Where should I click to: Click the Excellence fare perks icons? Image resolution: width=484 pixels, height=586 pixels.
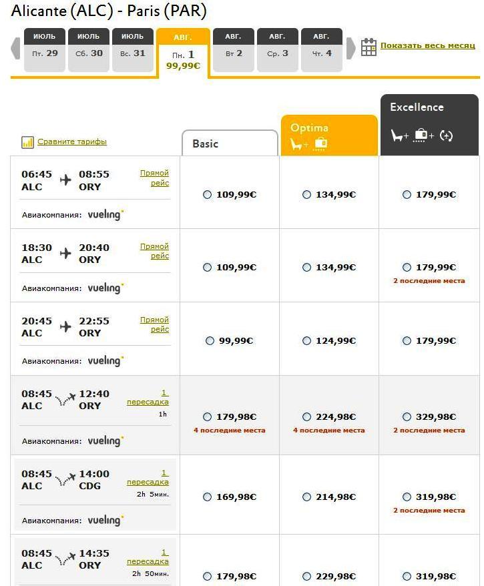422,135
